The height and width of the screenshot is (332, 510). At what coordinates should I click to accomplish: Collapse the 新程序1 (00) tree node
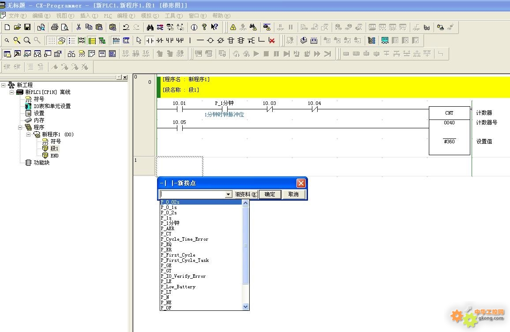pos(29,134)
